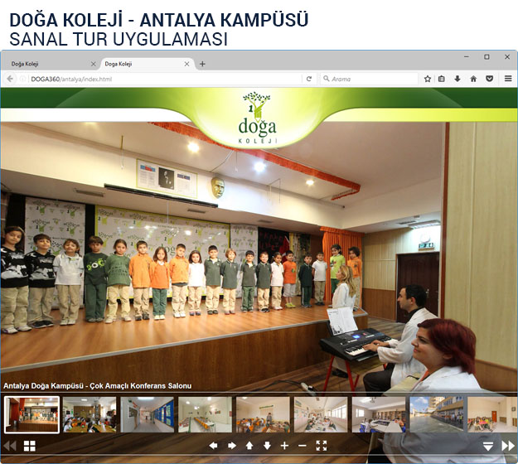The width and height of the screenshot is (518, 464).
Task: Tilt the panorama view up
Action: click(x=249, y=446)
